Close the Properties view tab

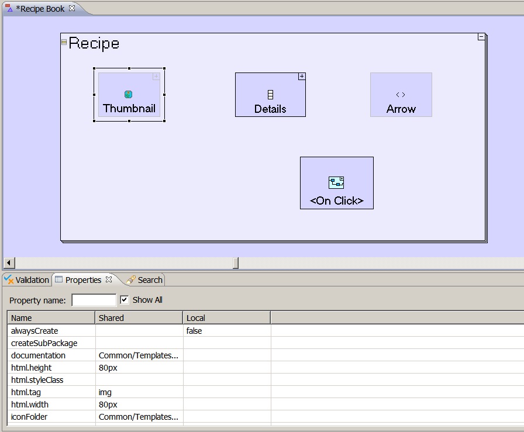(x=108, y=279)
